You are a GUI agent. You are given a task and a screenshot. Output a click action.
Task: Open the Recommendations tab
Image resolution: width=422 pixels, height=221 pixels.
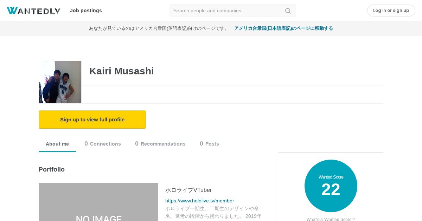(160, 144)
